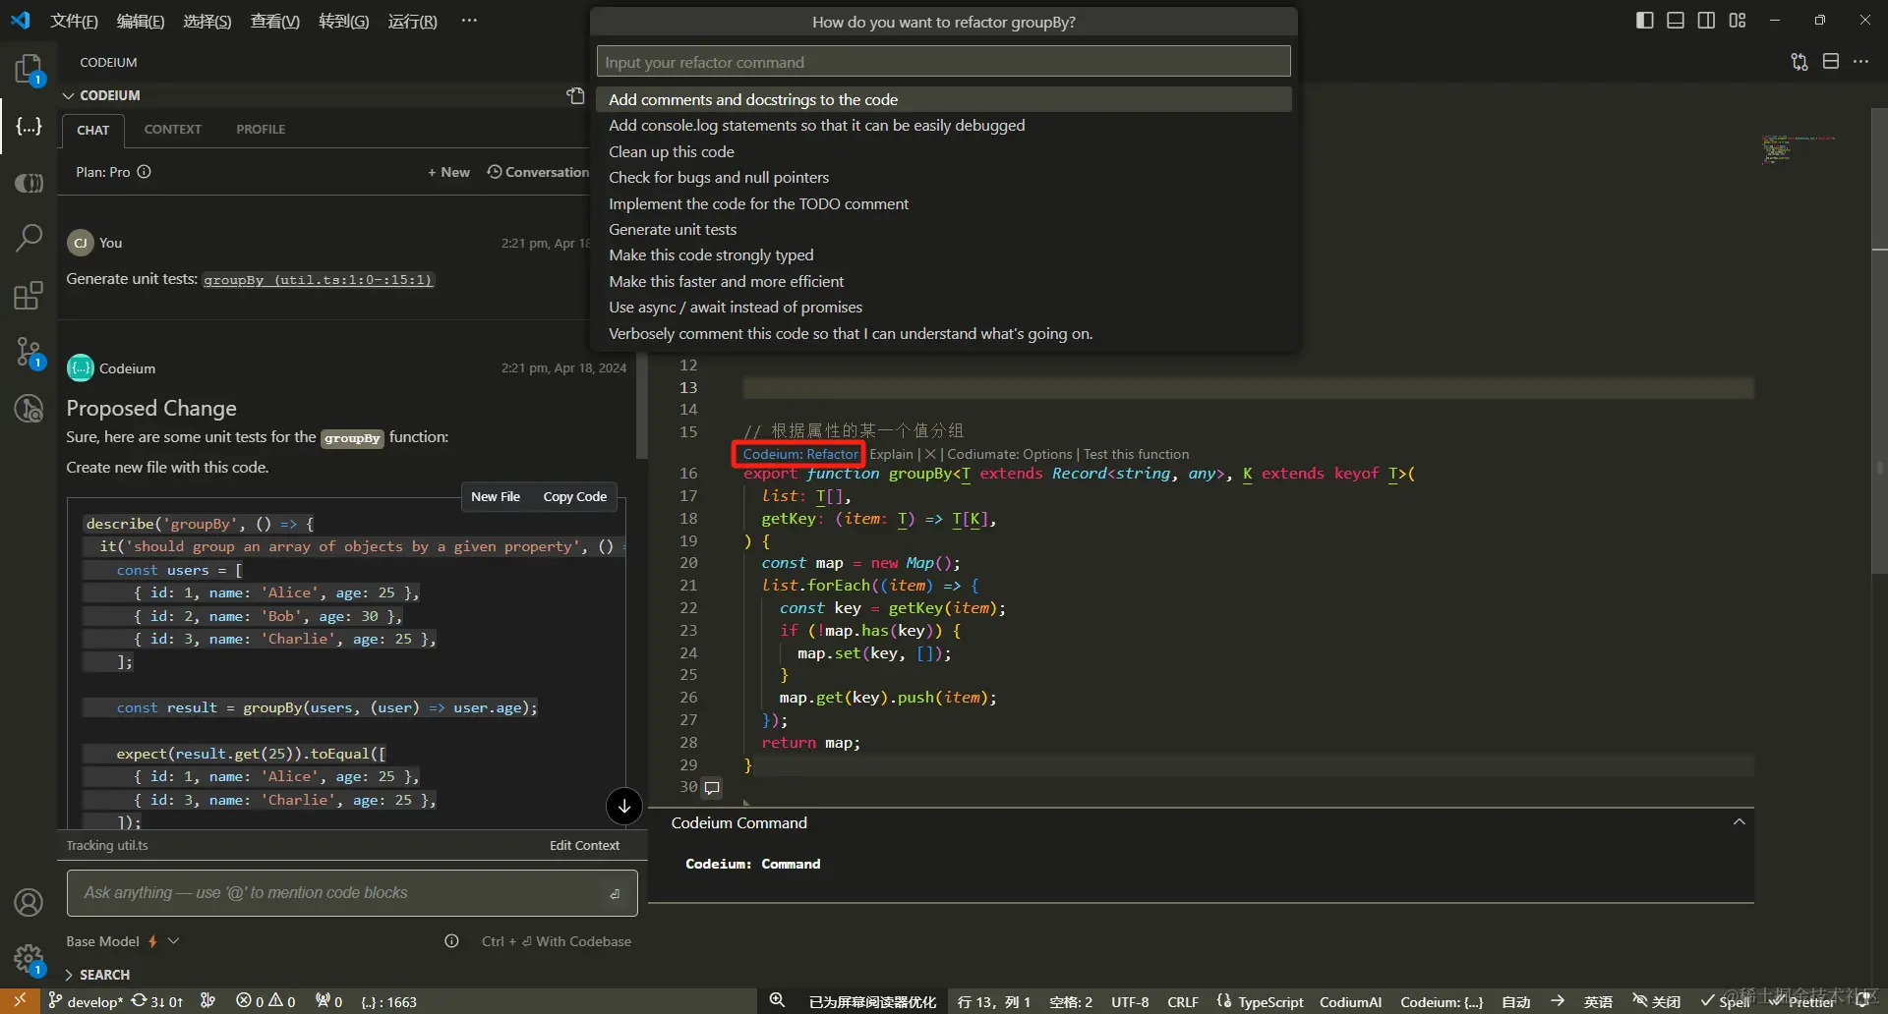
Task: Click the info icon beside Ctrl shortcut
Action: (x=451, y=941)
